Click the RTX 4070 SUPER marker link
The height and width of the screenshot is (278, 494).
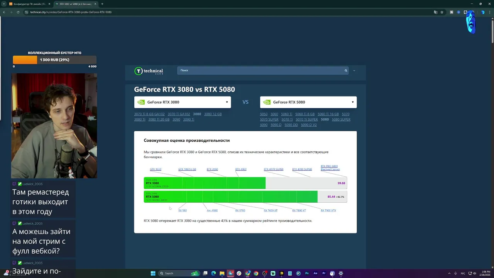point(274,169)
